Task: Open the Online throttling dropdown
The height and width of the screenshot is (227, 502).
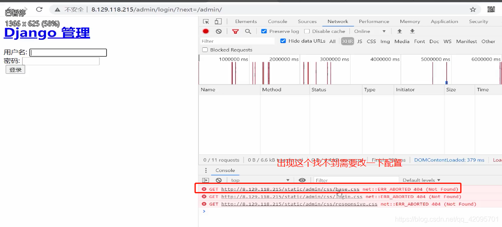Action: click(370, 32)
